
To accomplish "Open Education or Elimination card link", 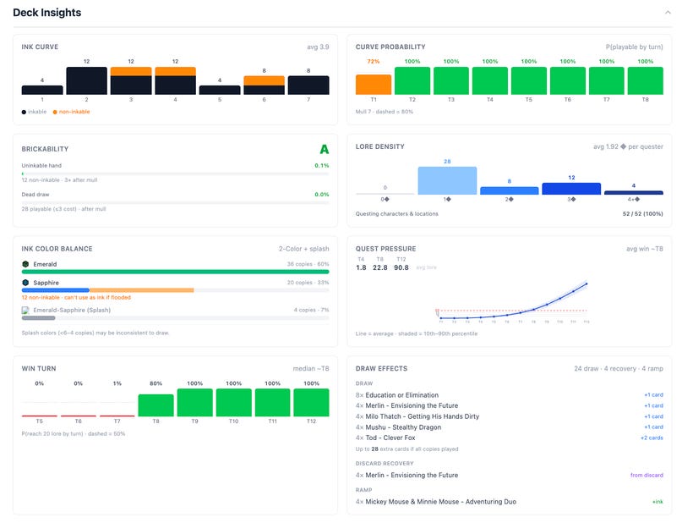I will [401, 395].
